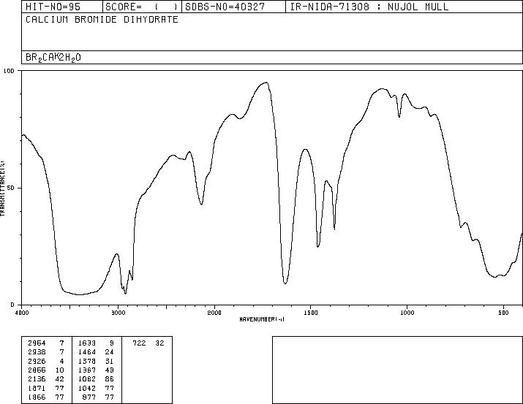Click the 0 label on the transmittance axis
Screen dimensions: 523x404
pyautogui.click(x=12, y=305)
